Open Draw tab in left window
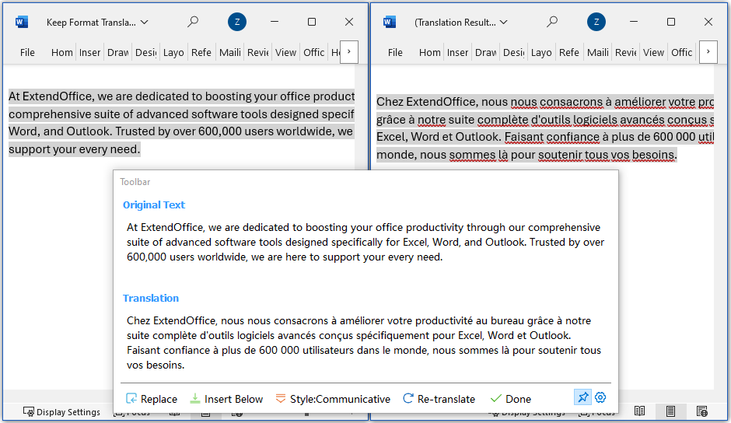Image resolution: width=731 pixels, height=423 pixels. pos(117,53)
